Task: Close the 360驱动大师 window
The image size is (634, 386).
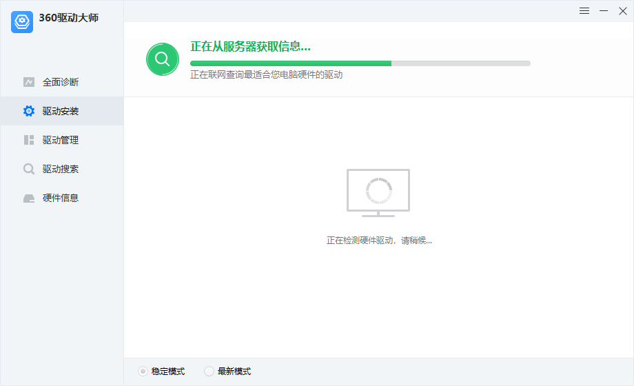Action: pos(623,11)
